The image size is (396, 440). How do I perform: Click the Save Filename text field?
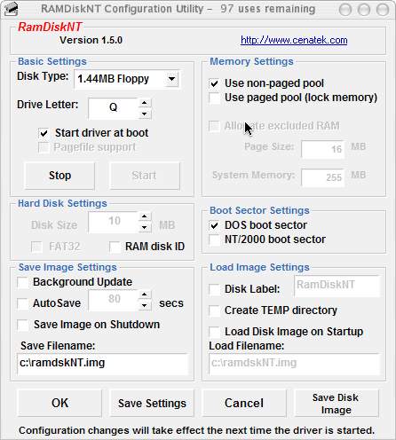point(102,364)
